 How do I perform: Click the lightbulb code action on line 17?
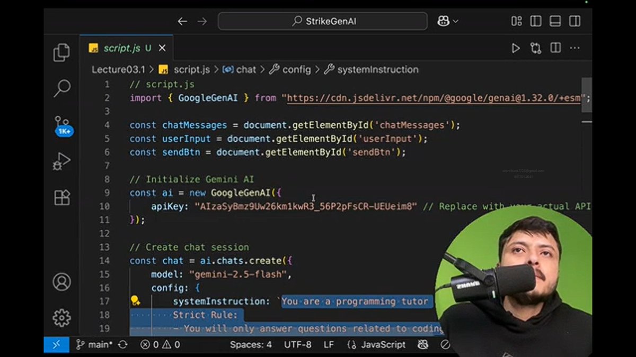point(136,301)
